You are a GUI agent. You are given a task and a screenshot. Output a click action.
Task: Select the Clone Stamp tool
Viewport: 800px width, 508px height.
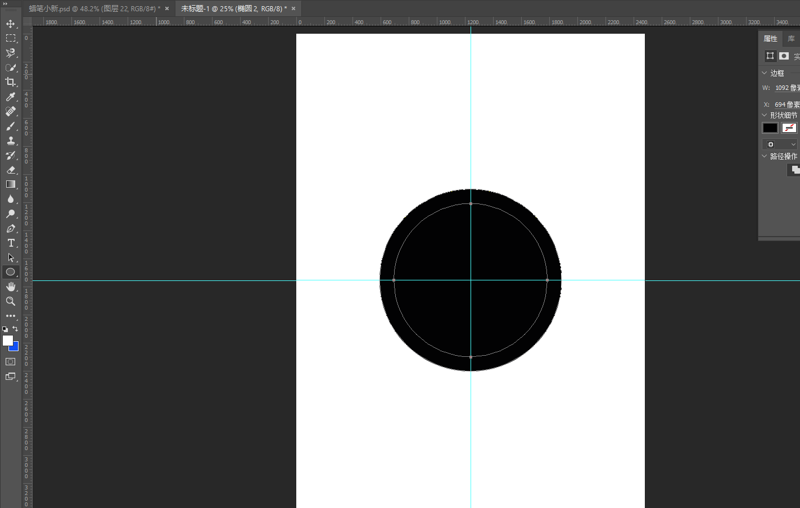click(10, 140)
